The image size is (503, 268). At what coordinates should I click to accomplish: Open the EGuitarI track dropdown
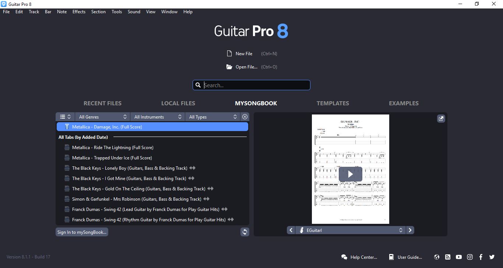350,230
